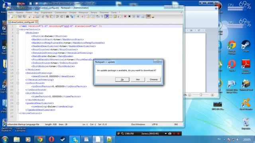Click the UTF-8 encoding status bar entry
Image resolution: width=255 pixels, height=143 pixels.
pyautogui.click(x=155, y=124)
